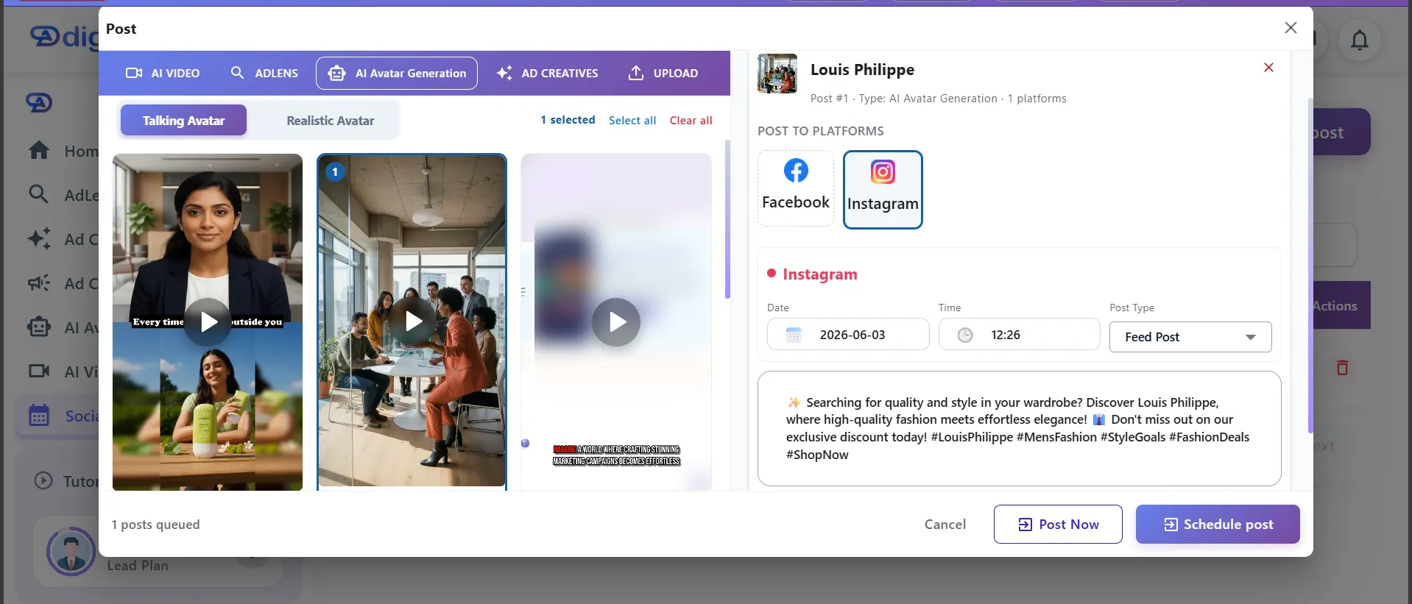Click the Tutorials play icon in sidebar
The image size is (1412, 604).
pyautogui.click(x=43, y=480)
